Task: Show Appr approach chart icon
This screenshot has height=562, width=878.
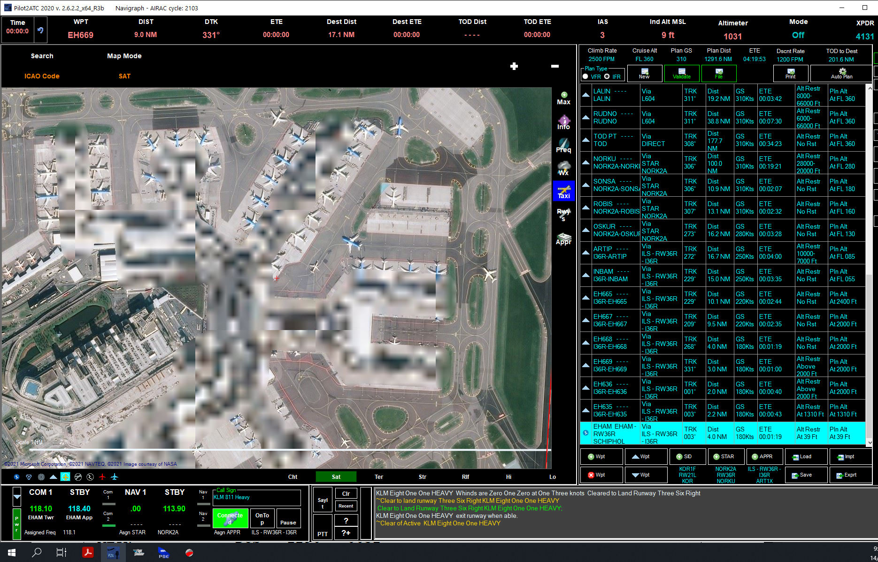Action: point(563,238)
